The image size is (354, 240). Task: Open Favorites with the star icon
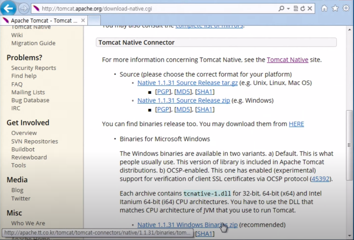tap(335, 9)
